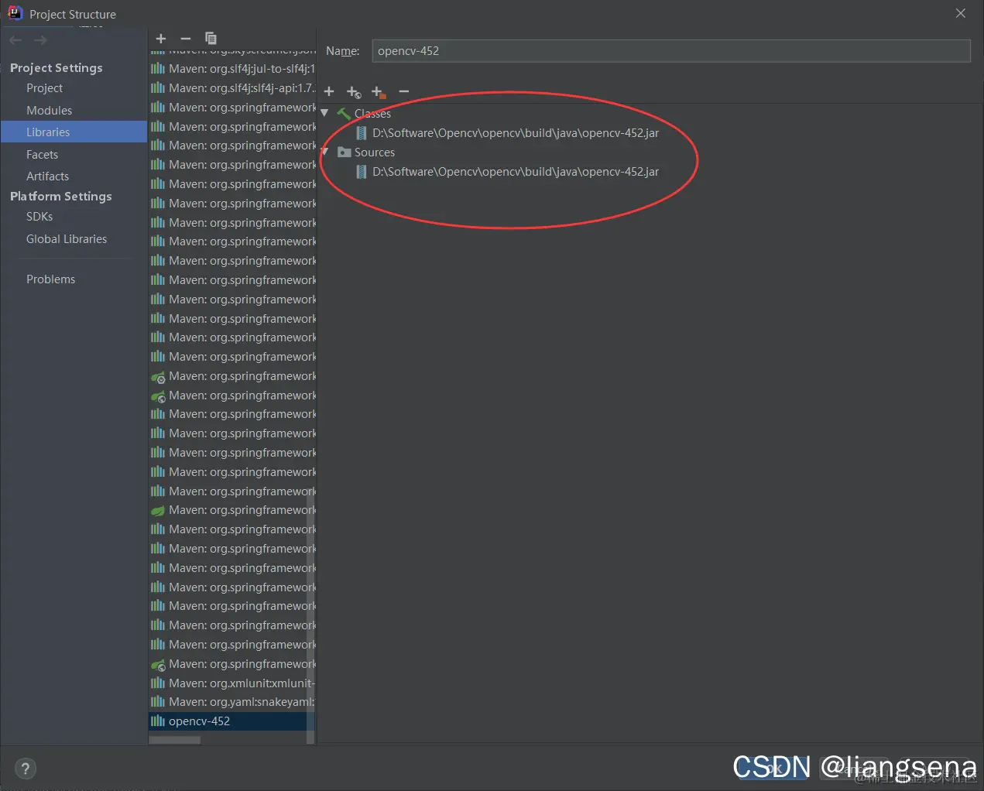Go back with the left arrow
984x791 pixels.
[x=15, y=40]
